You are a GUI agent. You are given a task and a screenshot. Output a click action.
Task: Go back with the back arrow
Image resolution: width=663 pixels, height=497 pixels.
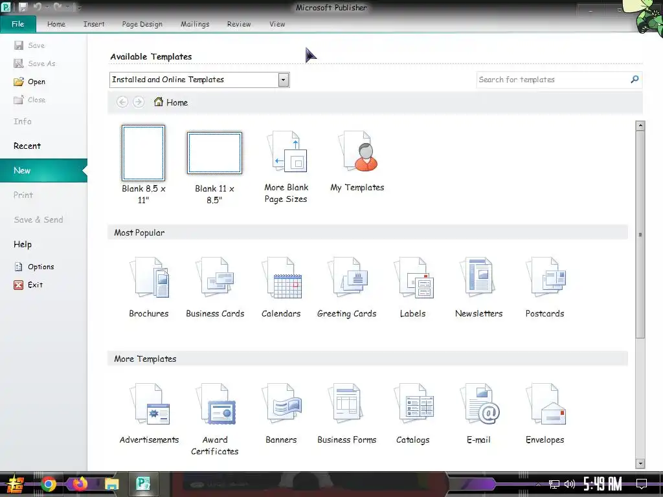(122, 102)
